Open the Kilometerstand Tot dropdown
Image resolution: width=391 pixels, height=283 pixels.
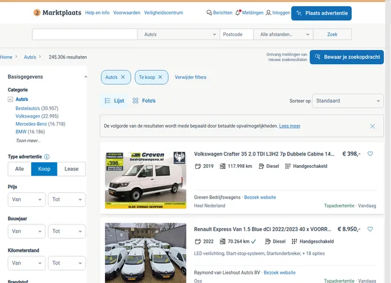[67, 263]
